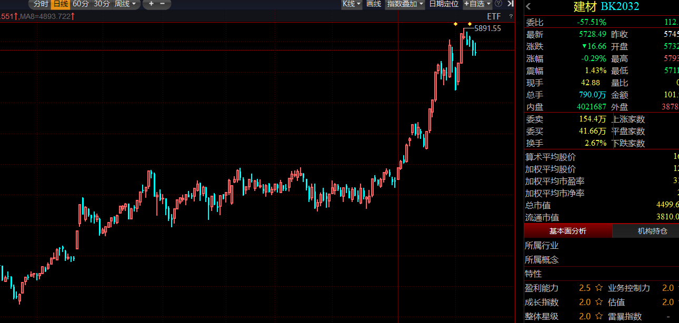This screenshot has height=323, width=679.
Task: Select the 日线 daily period
Action: [x=60, y=4]
